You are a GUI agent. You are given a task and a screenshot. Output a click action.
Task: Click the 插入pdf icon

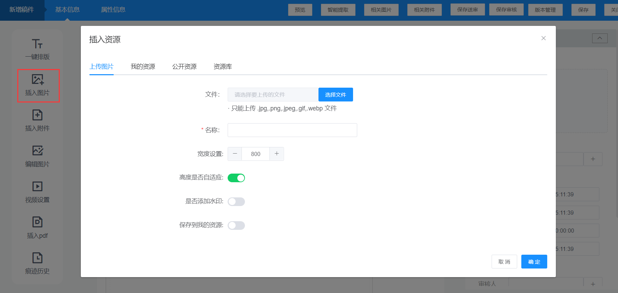point(37,222)
